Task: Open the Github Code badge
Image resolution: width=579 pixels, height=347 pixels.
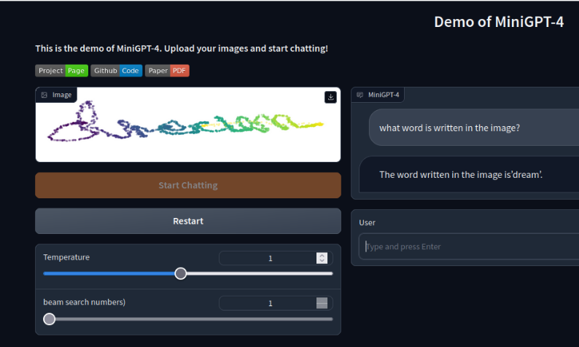Action: coord(117,71)
